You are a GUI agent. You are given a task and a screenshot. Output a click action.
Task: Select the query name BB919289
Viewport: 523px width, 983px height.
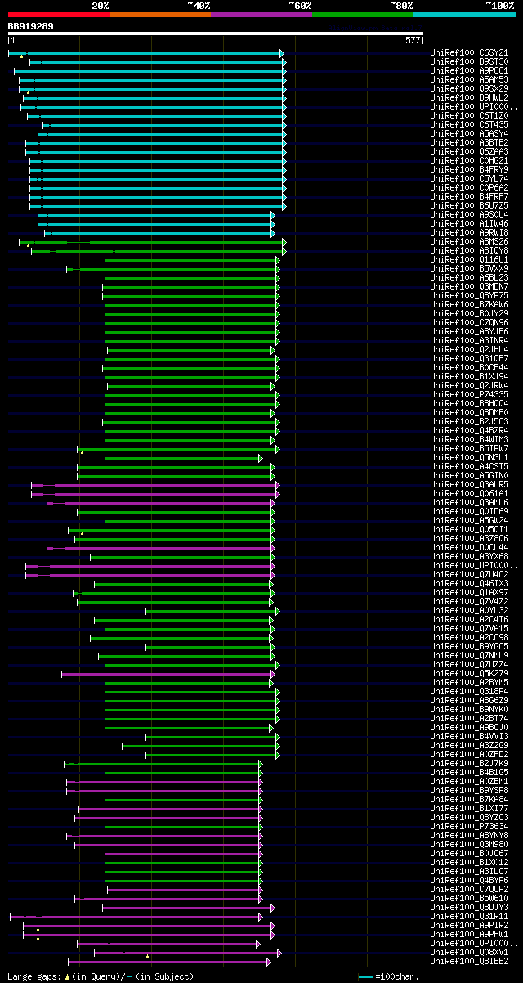click(x=31, y=26)
